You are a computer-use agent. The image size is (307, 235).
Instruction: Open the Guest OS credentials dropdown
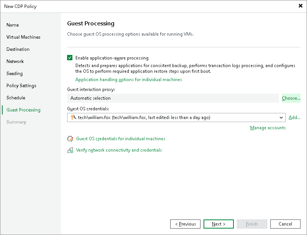[282, 117]
